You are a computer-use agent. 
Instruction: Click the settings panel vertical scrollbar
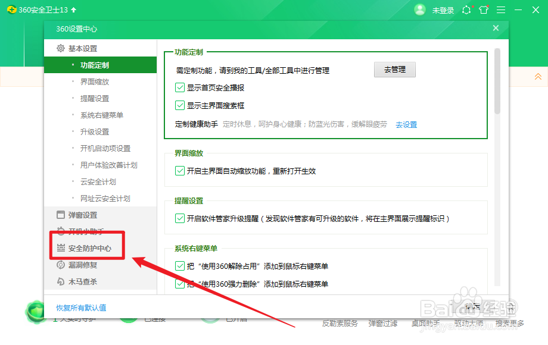(497, 81)
